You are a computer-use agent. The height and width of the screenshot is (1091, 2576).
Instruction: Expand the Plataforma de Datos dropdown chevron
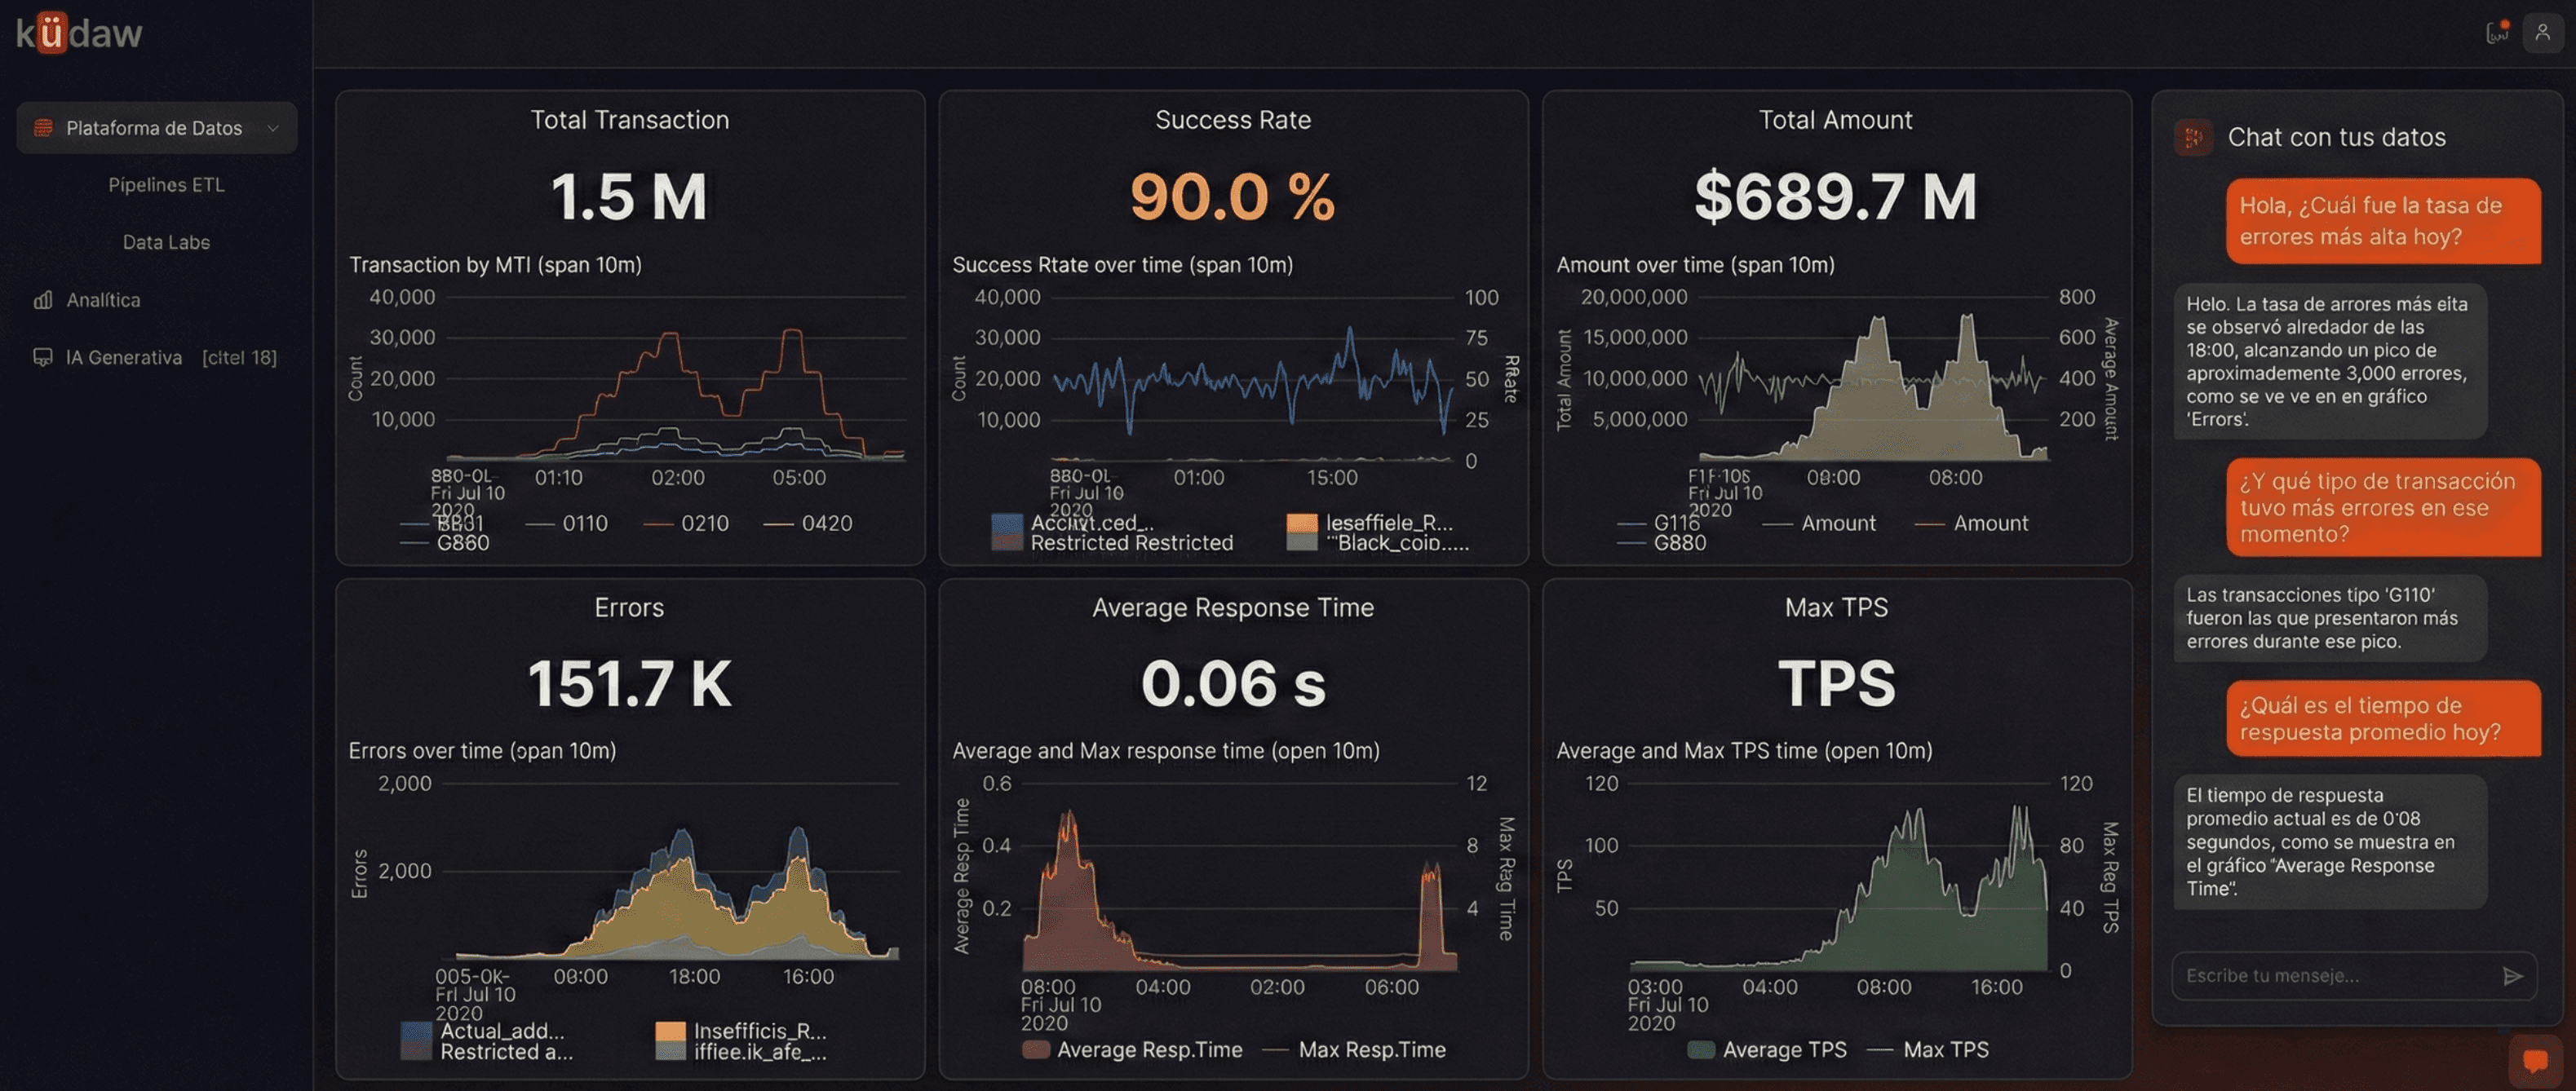pos(273,128)
